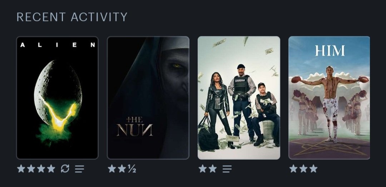Click the first star under HIM

tap(293, 168)
